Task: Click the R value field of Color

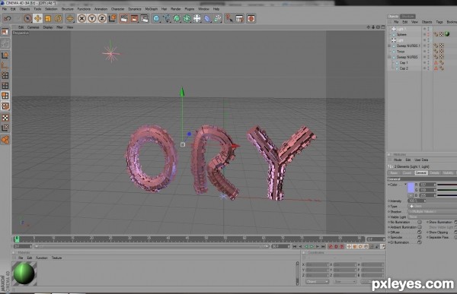Action: pyautogui.click(x=427, y=185)
